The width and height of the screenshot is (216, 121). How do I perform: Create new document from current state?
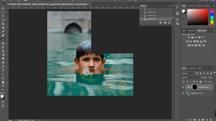coord(160,23)
